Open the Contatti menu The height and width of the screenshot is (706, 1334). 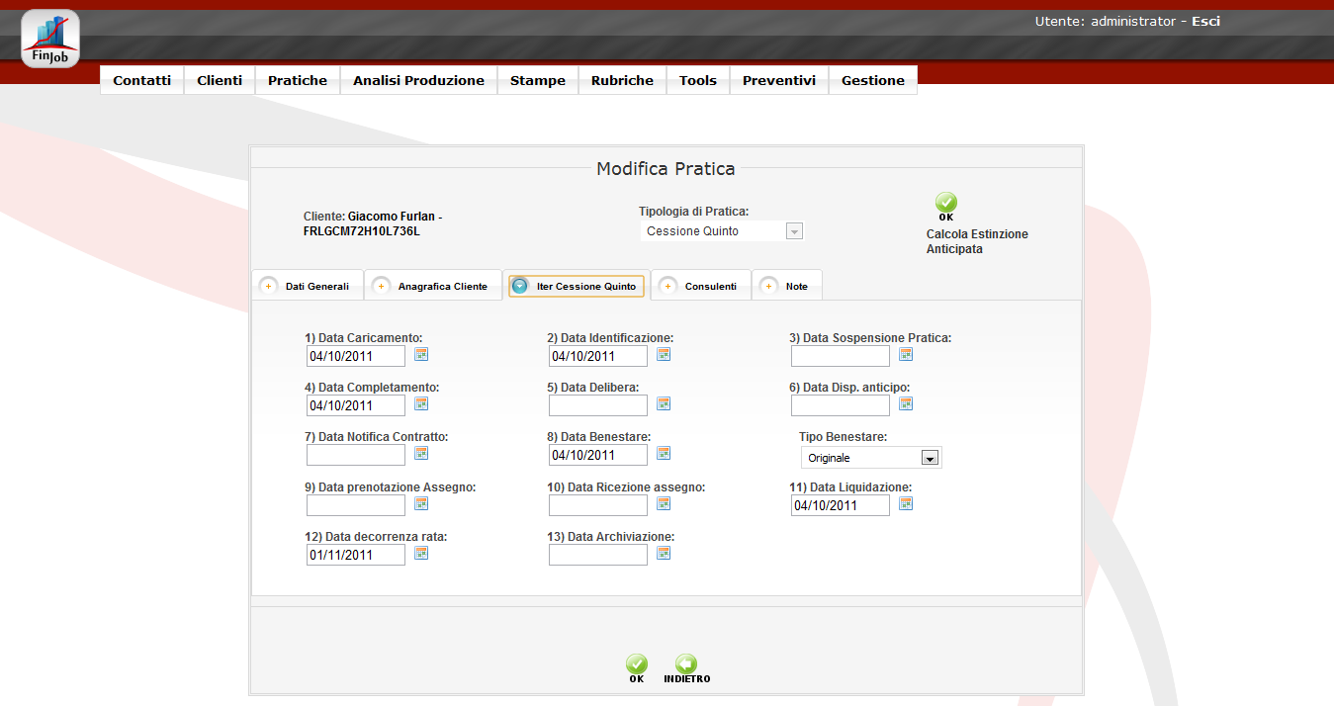pos(141,80)
